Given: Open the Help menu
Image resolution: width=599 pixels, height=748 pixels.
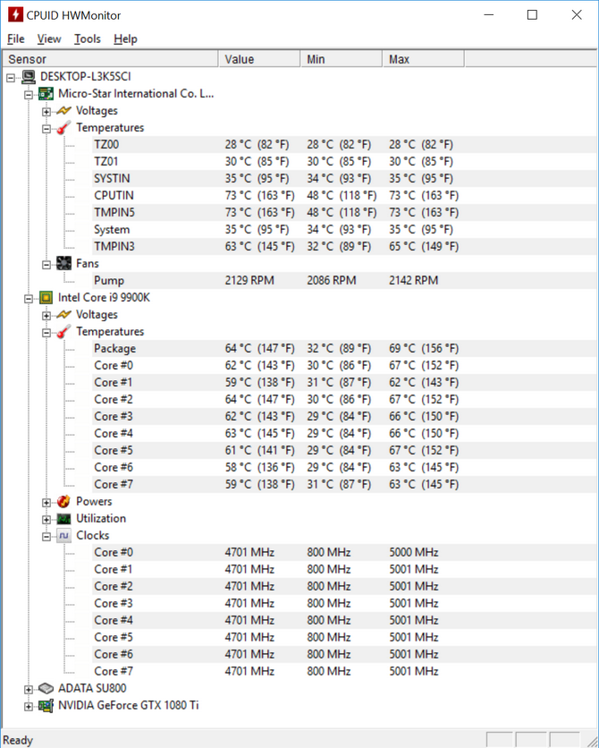Looking at the screenshot, I should (x=125, y=38).
